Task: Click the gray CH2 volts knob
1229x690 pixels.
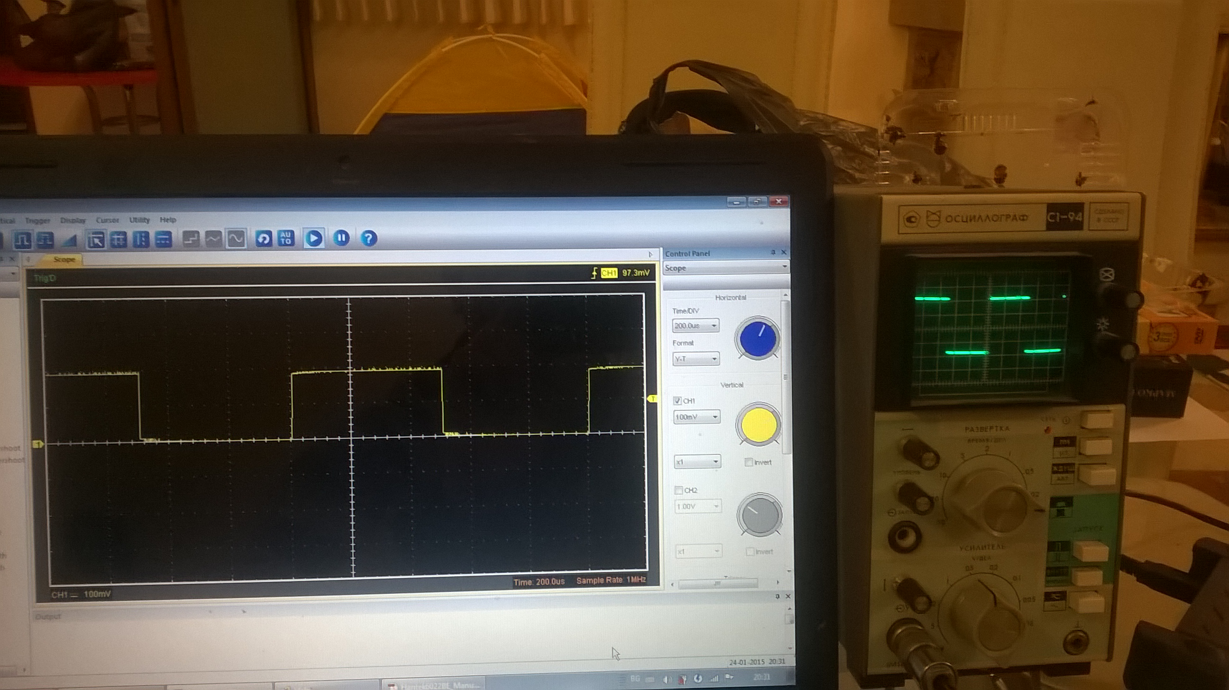Action: point(760,515)
